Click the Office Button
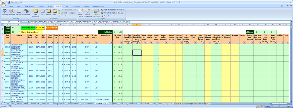 [4, 4]
